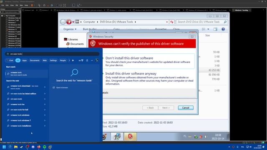Click 'vmware tools windows' web suggestion

[x=20, y=115]
